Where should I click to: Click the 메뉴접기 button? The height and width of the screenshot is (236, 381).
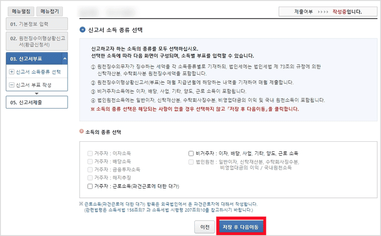pos(50,11)
